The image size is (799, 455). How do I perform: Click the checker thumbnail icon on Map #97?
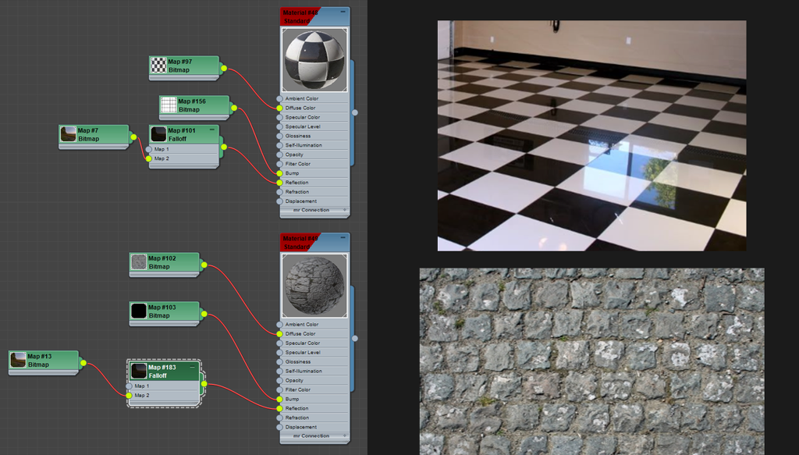pos(158,66)
